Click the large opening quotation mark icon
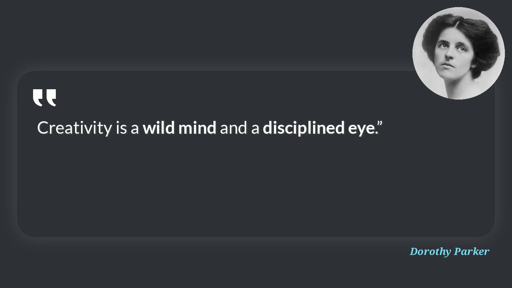This screenshot has height=288, width=512. [x=44, y=98]
